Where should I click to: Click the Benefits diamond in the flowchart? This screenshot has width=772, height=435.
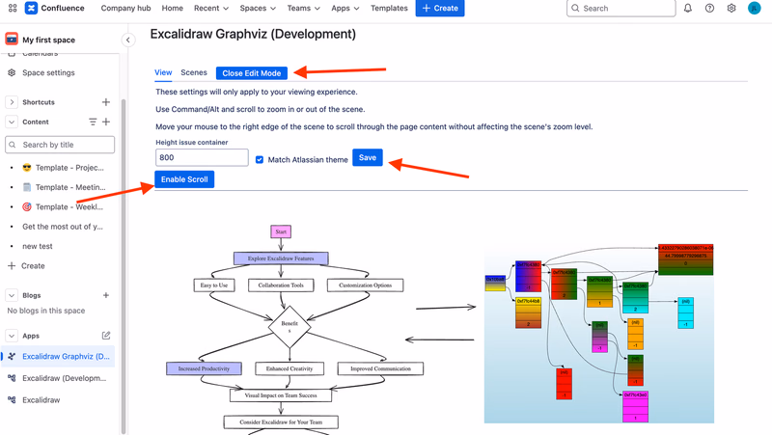tap(289, 327)
